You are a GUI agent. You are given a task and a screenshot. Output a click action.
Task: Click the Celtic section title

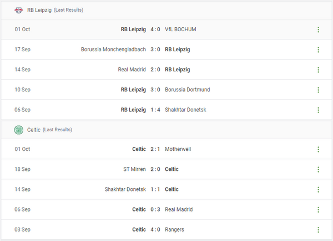[33, 130]
